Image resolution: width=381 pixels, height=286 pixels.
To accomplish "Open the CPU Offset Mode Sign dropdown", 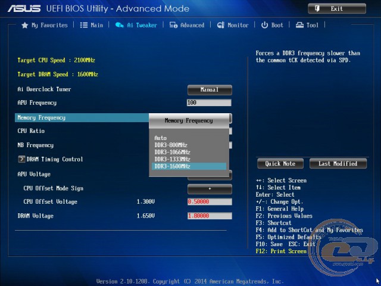I will pyautogui.click(x=210, y=189).
